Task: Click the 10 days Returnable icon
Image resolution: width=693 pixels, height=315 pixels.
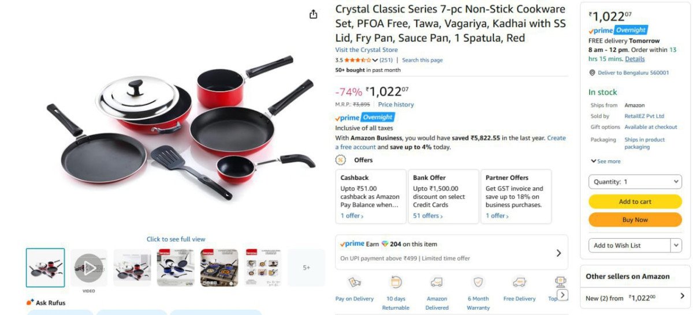Action: tap(396, 283)
